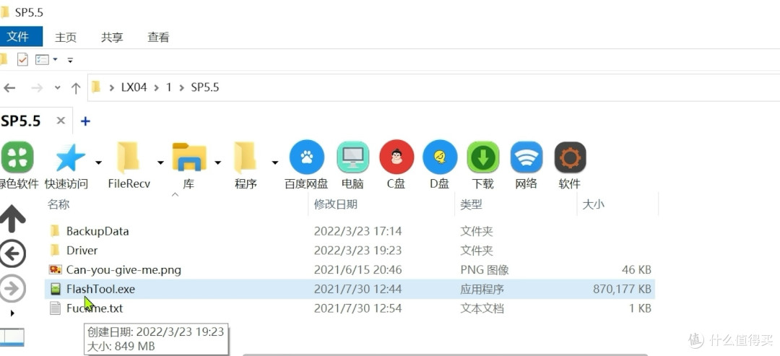Open recent locations dropdown chevron

pyautogui.click(x=58, y=88)
